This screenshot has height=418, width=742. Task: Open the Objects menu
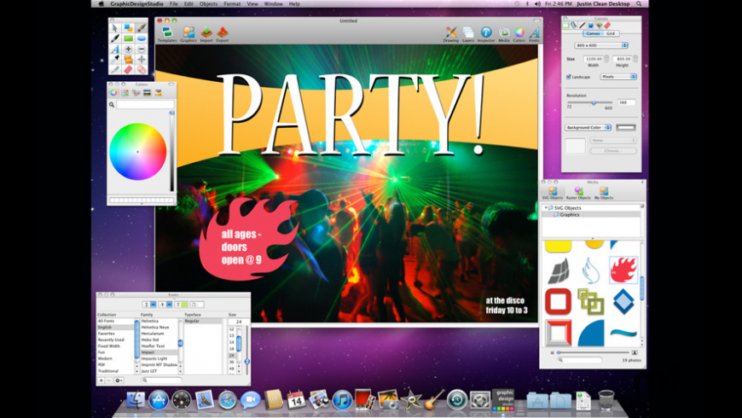pos(209,4)
